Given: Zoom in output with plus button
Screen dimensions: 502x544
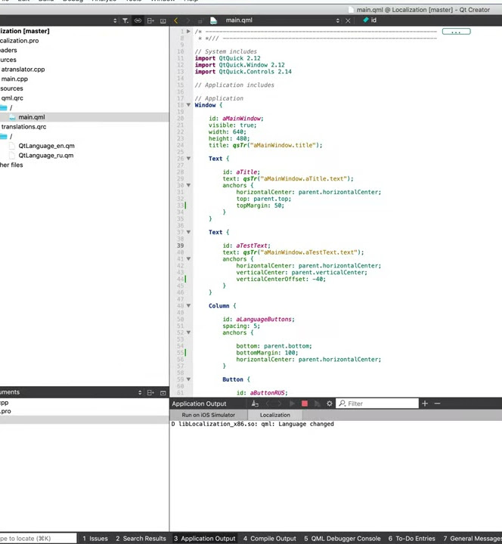Looking at the screenshot, I should pyautogui.click(x=425, y=403).
